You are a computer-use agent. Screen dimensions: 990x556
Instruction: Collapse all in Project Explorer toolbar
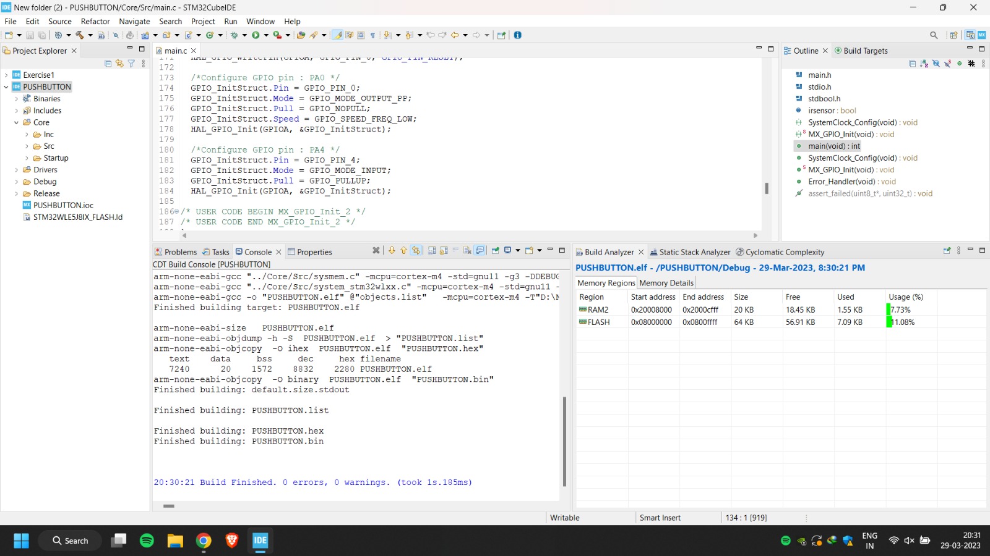(x=108, y=64)
